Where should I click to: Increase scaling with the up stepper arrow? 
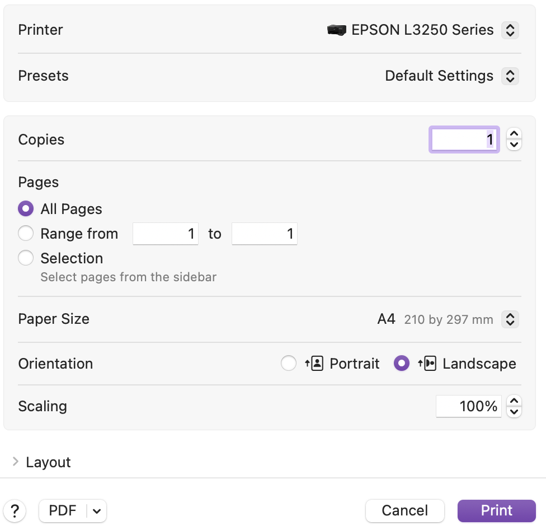514,401
